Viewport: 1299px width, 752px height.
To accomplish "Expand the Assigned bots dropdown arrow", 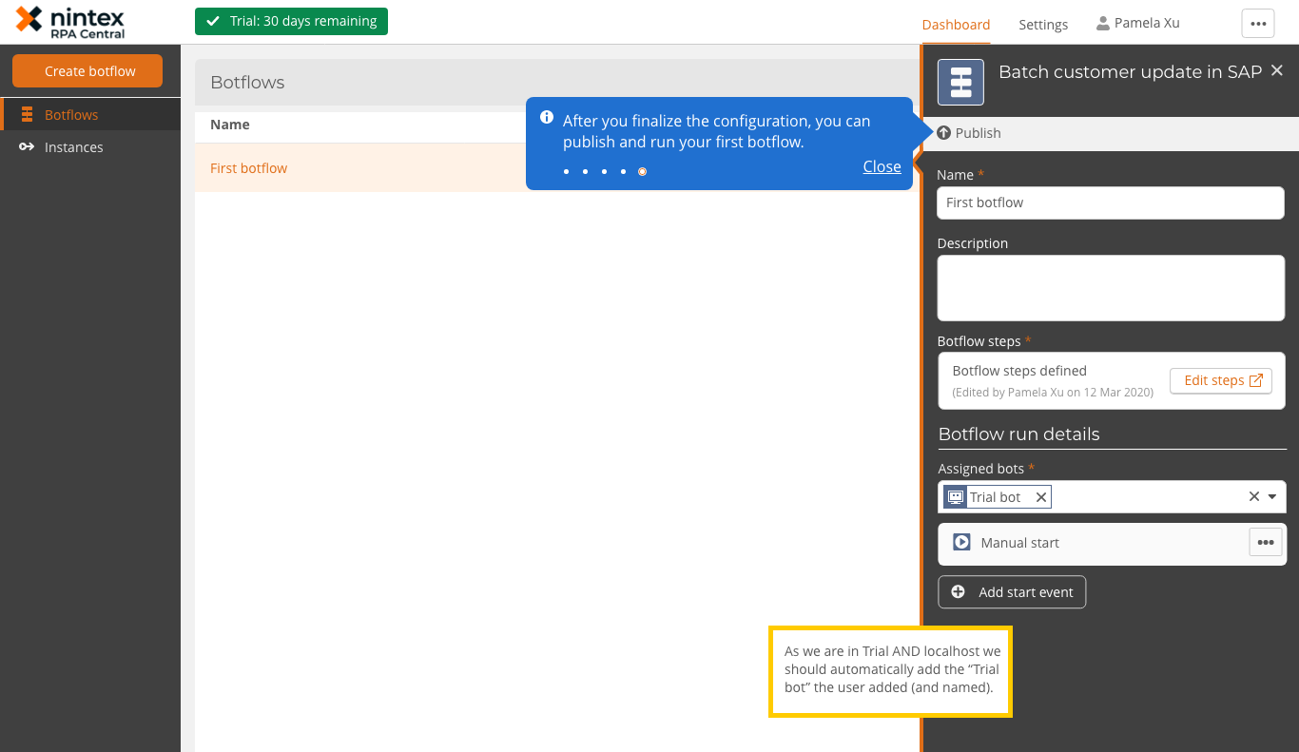I will point(1272,496).
